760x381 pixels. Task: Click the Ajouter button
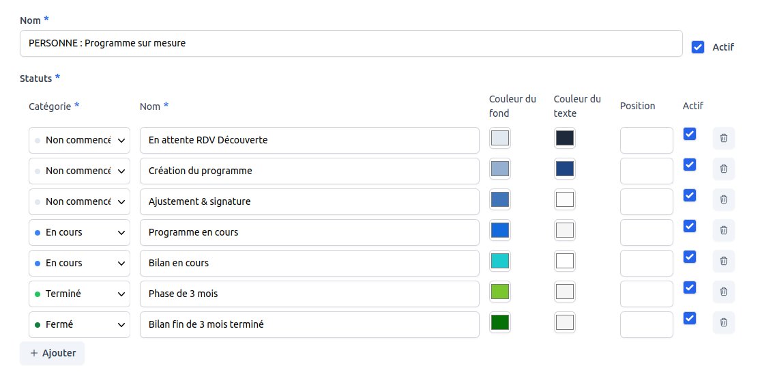pyautogui.click(x=52, y=353)
